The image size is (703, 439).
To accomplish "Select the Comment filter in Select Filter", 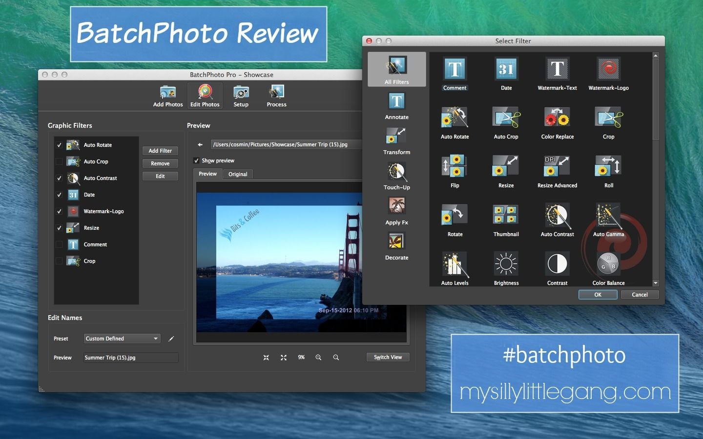I will pos(455,73).
